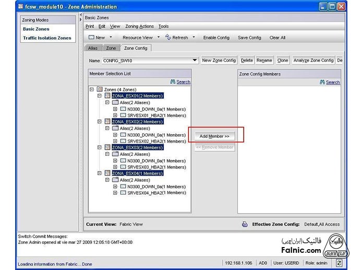Click Search icon in Member Selection List
This screenshot has height=270, width=362.
pos(173,82)
